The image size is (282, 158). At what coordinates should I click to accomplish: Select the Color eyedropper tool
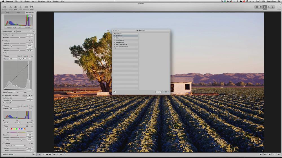click(7, 129)
